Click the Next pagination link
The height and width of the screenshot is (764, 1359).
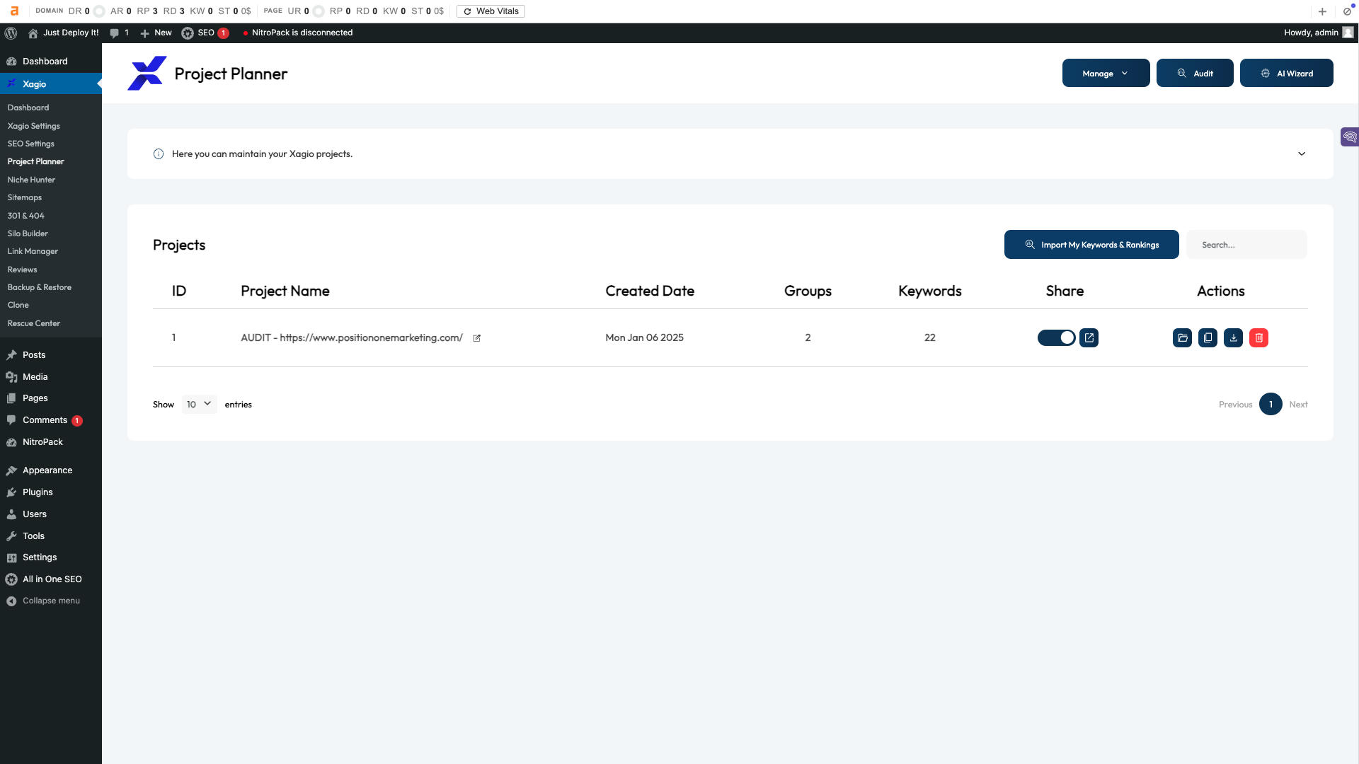pyautogui.click(x=1298, y=405)
